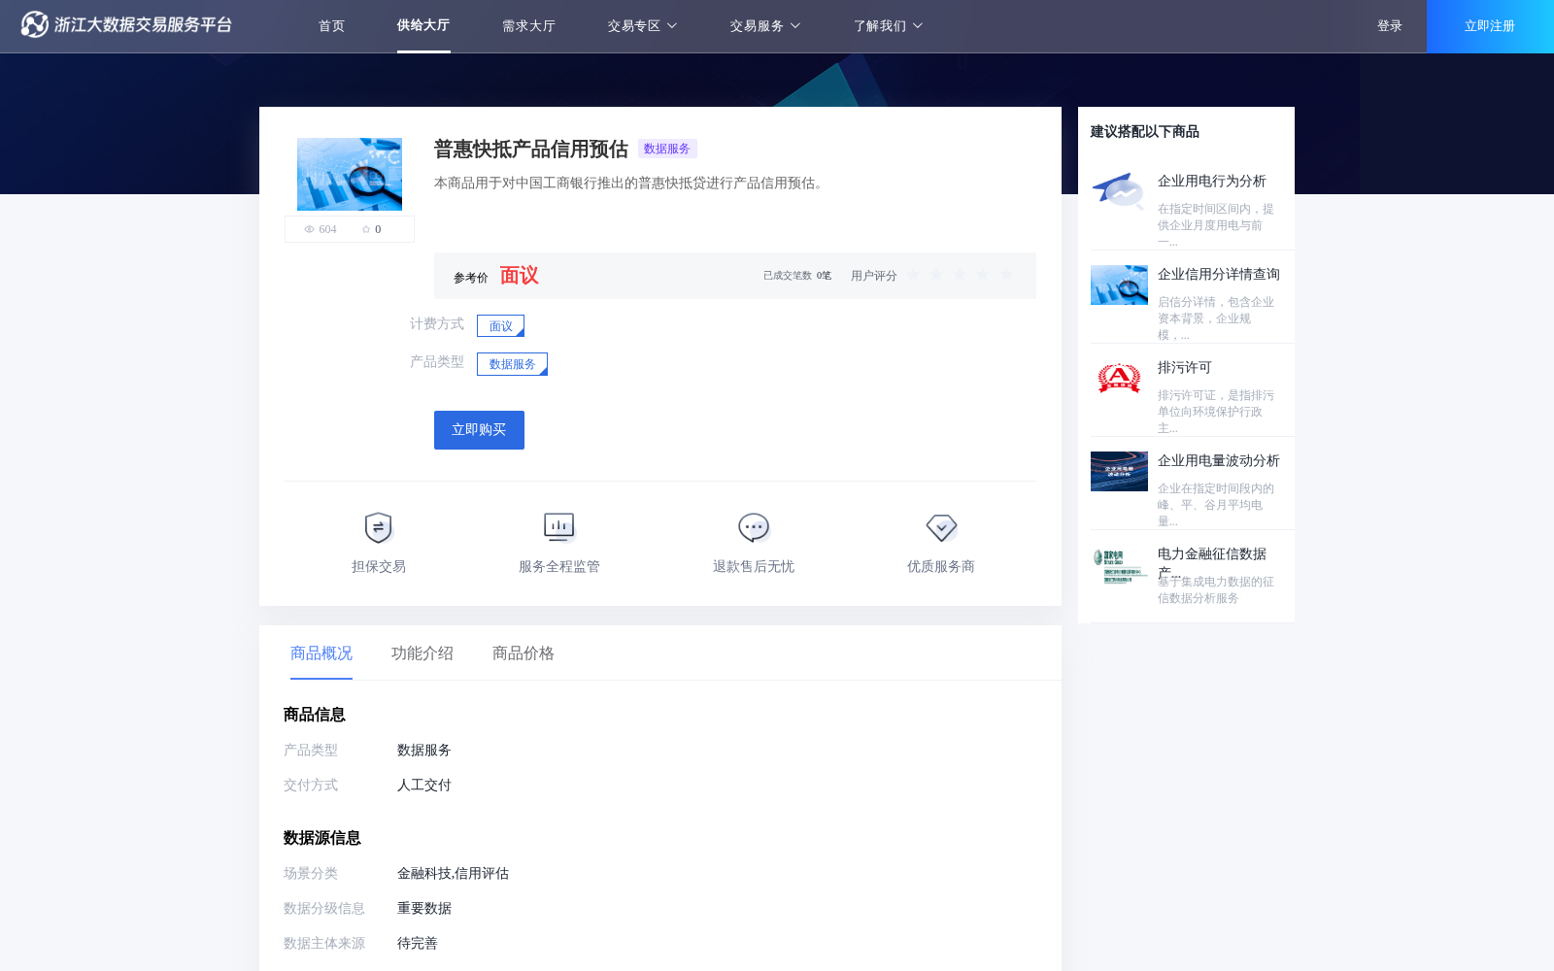Go to 首页 in the navigation bar
The height and width of the screenshot is (971, 1554).
coord(331,26)
